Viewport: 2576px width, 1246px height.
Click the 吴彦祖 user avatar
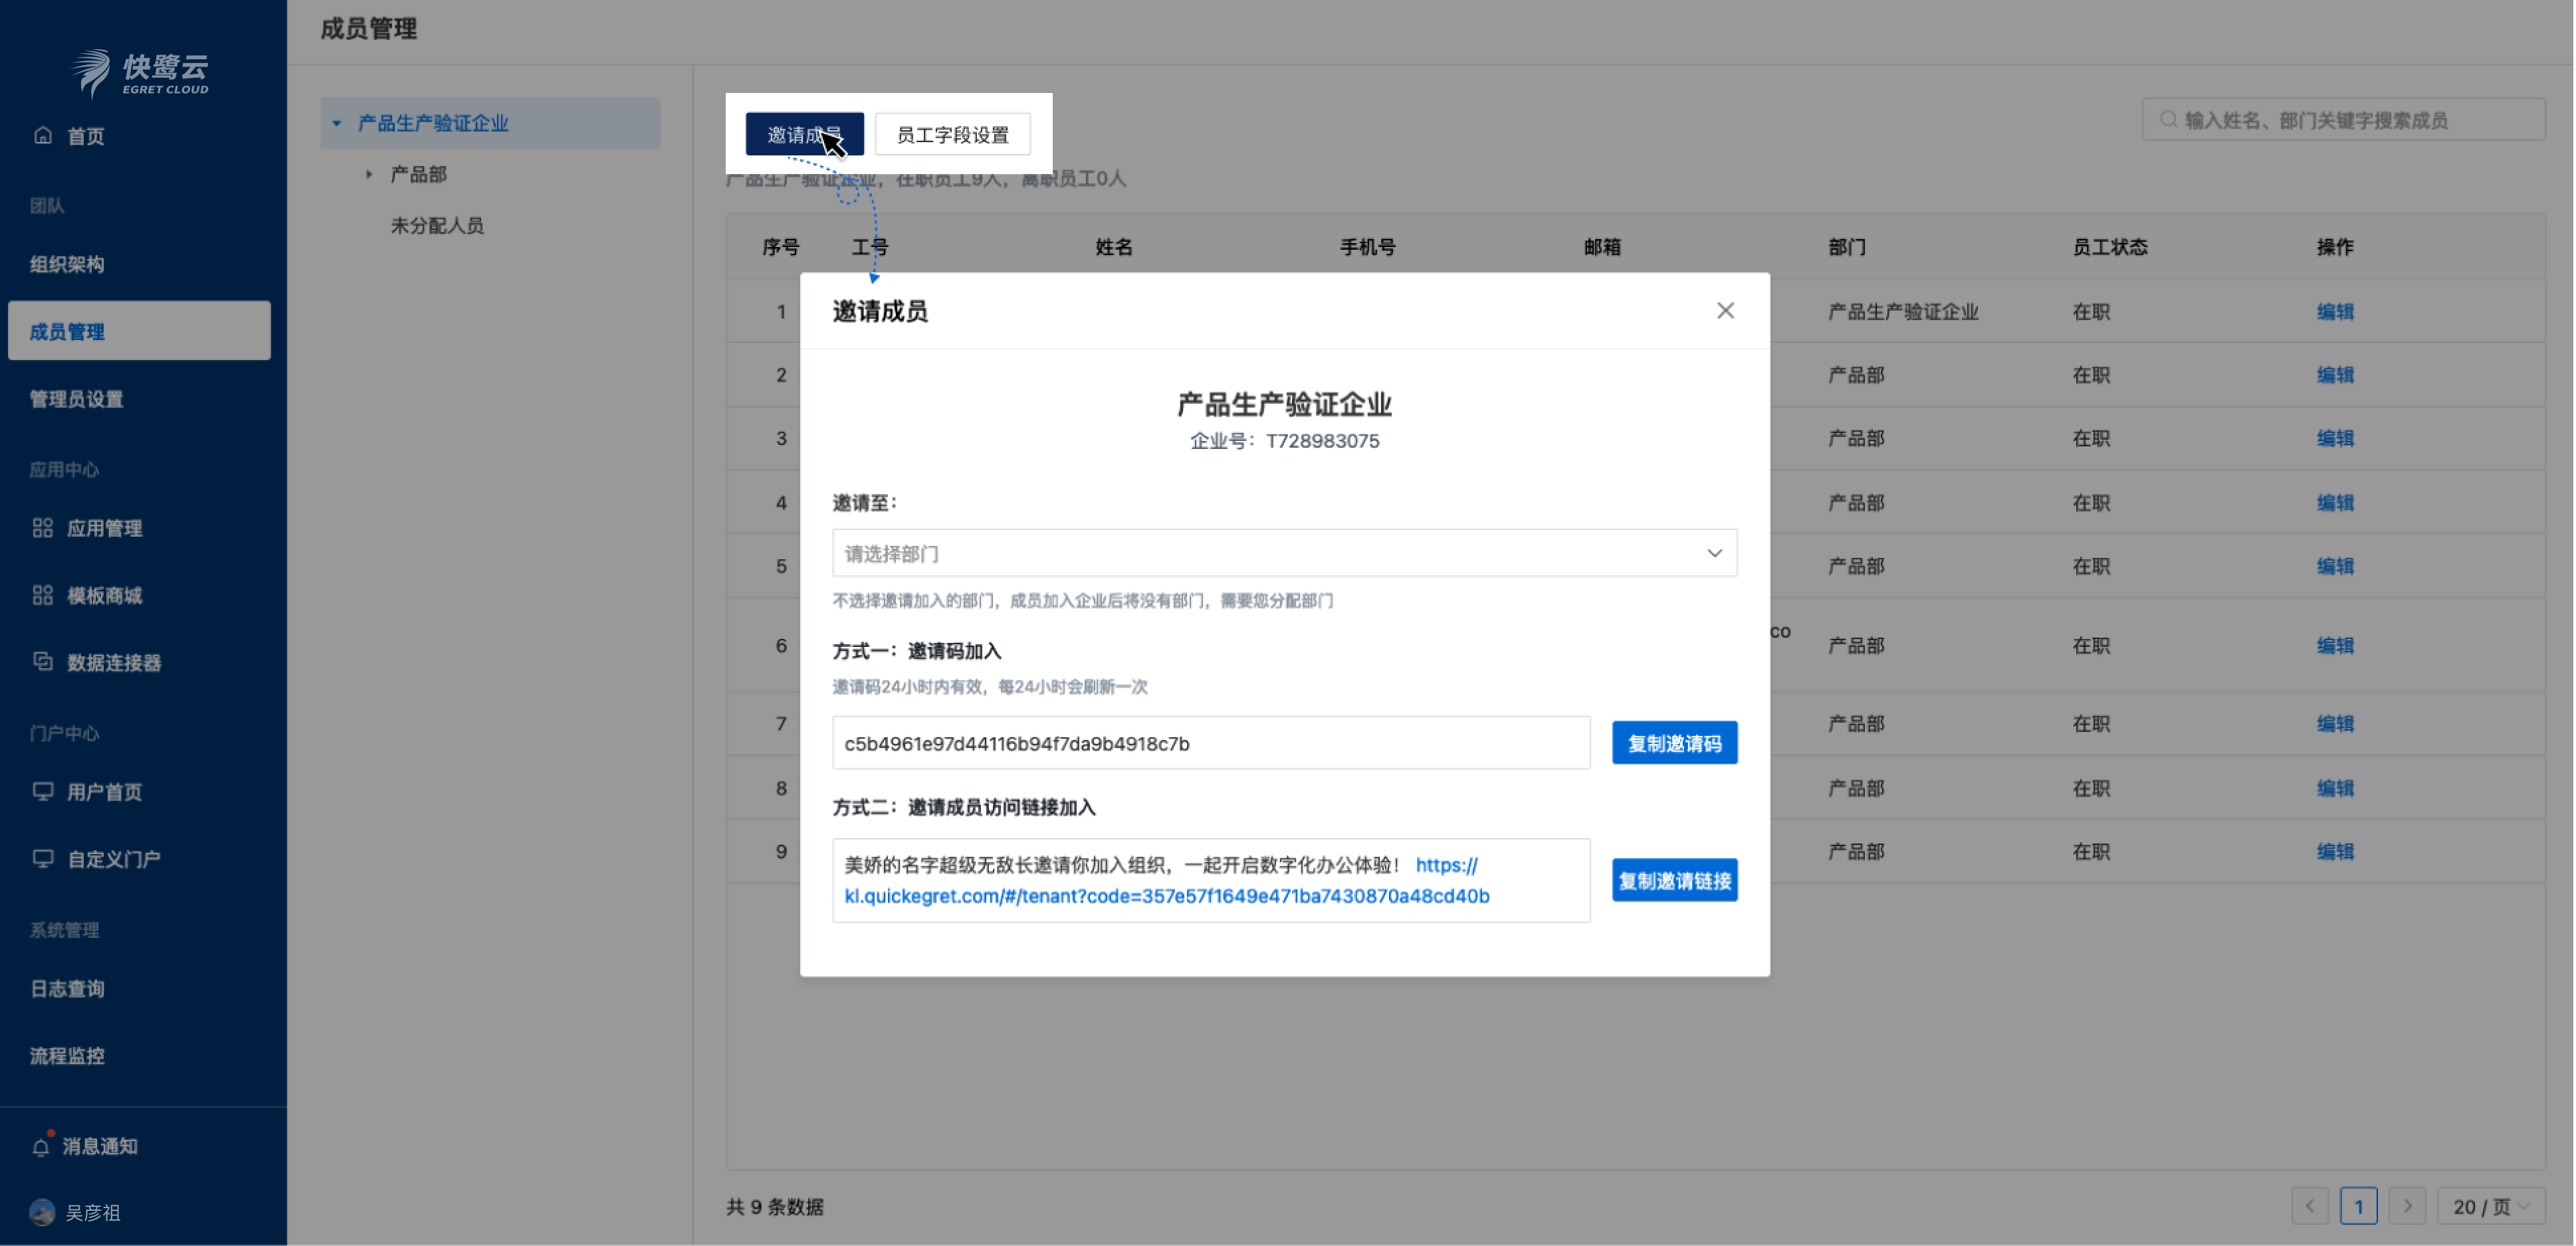point(42,1212)
